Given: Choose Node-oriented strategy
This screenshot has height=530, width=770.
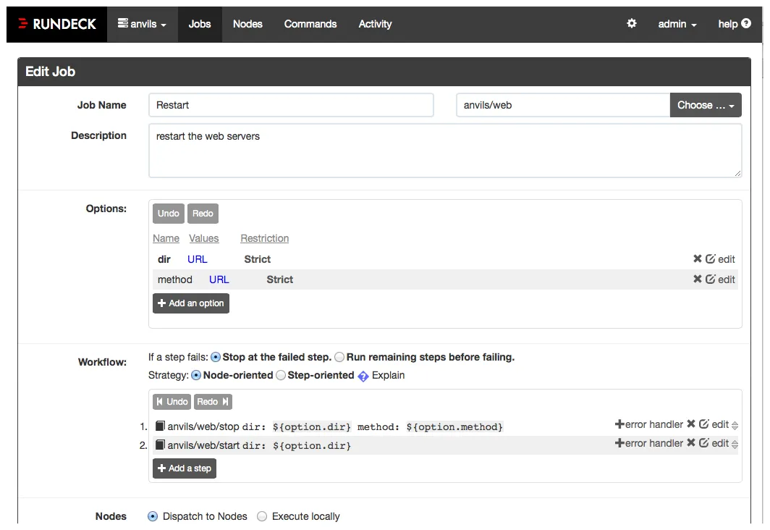Looking at the screenshot, I should (x=196, y=375).
